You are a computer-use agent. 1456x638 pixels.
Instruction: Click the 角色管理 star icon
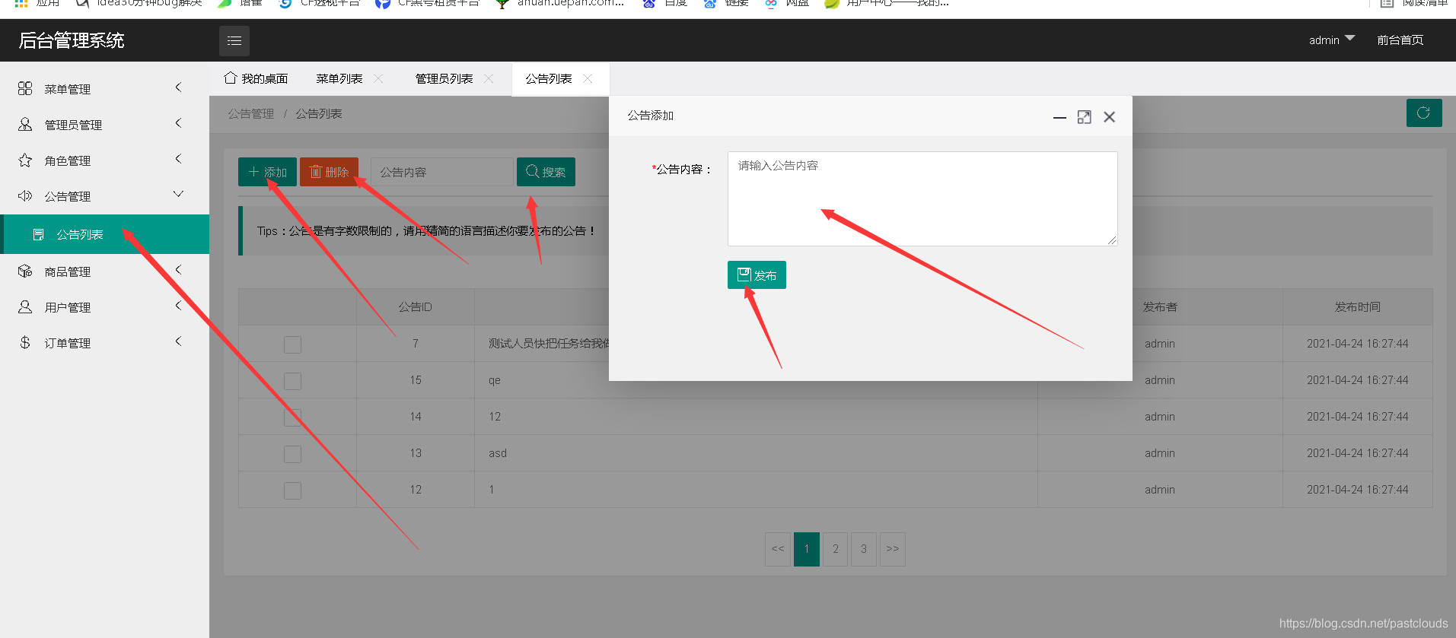[25, 160]
